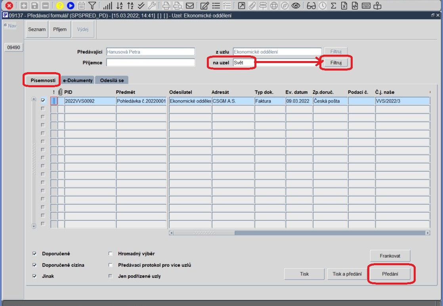
Task: Click the row scroll up arrow beside the table
Action: point(34,99)
